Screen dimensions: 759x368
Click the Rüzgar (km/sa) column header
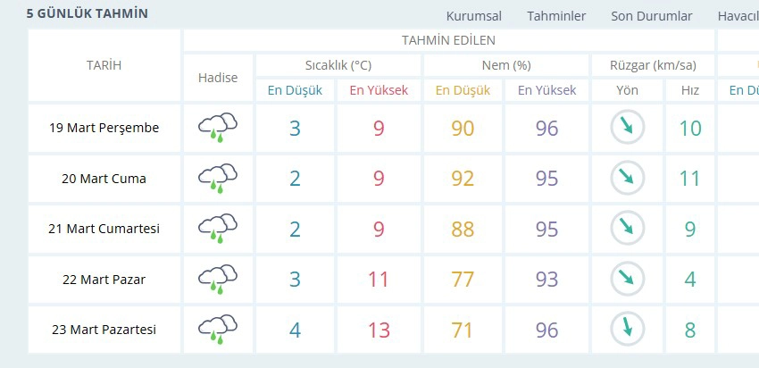click(x=653, y=65)
